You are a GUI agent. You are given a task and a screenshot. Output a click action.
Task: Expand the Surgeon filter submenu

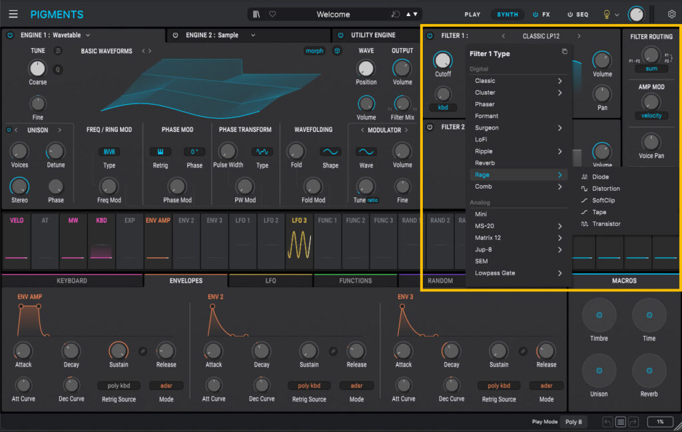coord(517,127)
